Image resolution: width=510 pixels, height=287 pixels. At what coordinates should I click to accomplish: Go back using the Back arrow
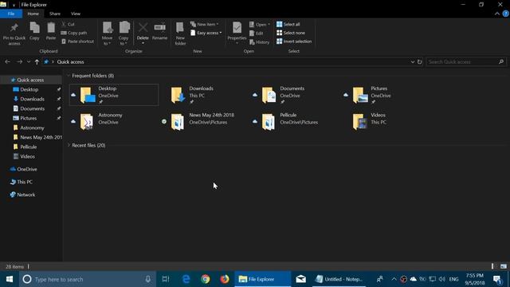7,62
